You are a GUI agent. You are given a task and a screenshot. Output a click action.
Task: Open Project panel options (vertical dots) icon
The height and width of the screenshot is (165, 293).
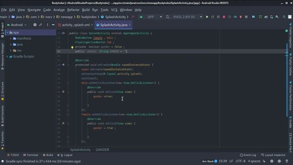pyautogui.click(x=48, y=25)
